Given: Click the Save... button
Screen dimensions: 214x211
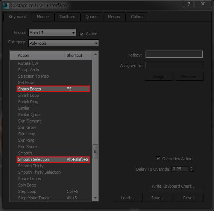Looking at the screenshot, I should click(x=158, y=198).
